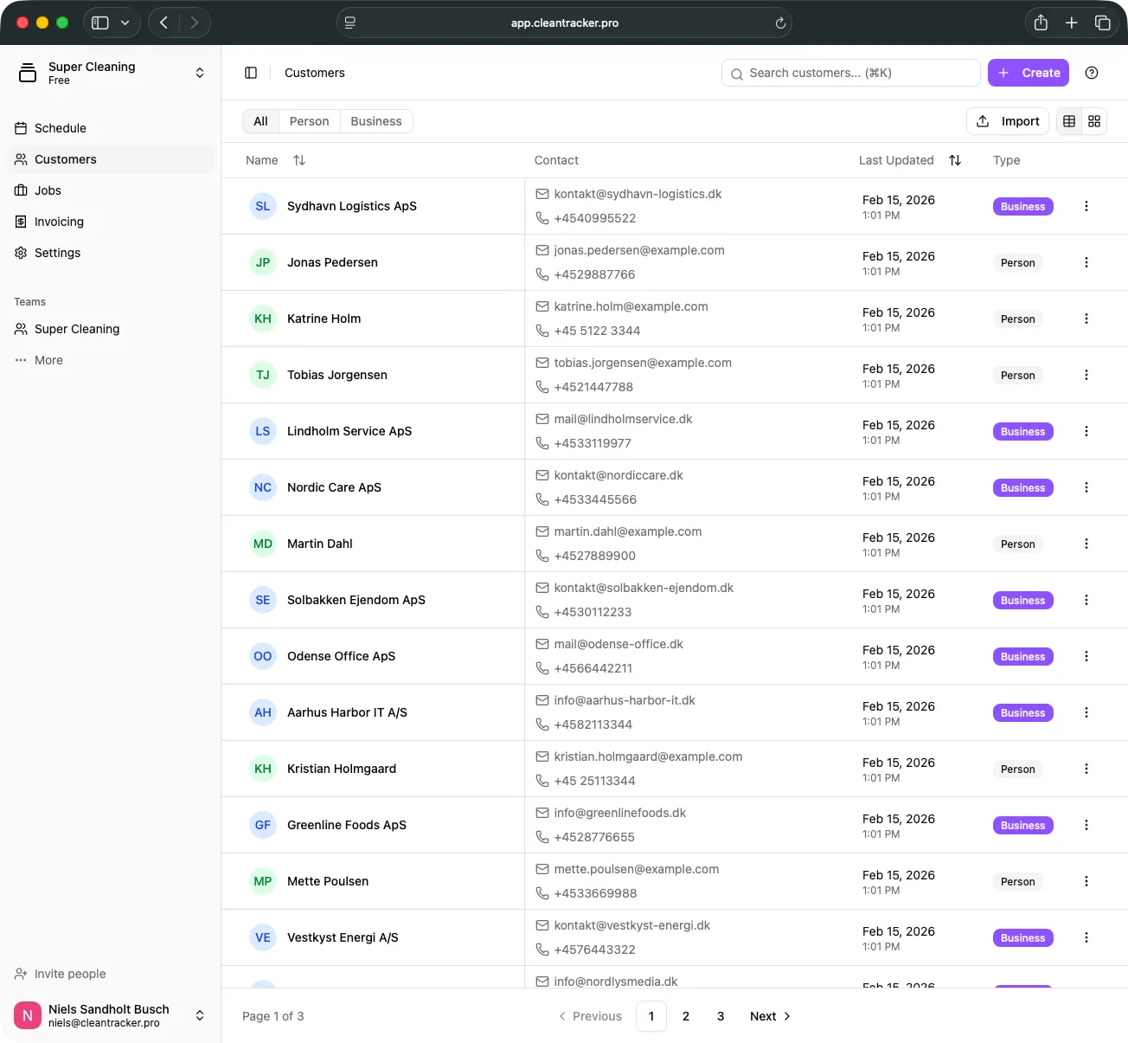Click email icon for Jonas Pedersen
Screen dimensions: 1128x1043
pos(542,250)
